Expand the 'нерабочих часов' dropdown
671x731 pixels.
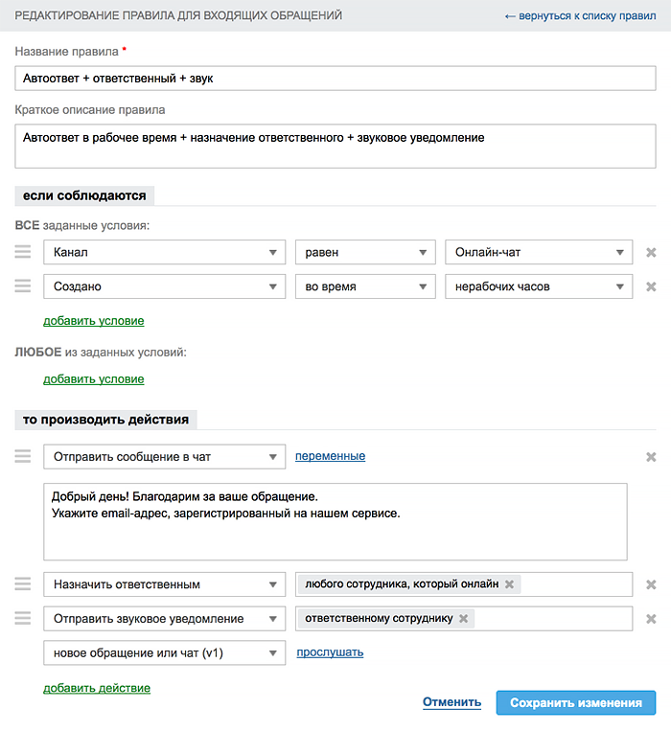click(539, 286)
